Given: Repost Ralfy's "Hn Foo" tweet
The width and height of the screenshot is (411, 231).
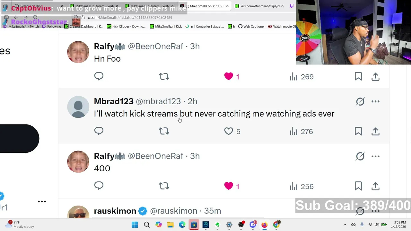Looking at the screenshot, I should 164,76.
